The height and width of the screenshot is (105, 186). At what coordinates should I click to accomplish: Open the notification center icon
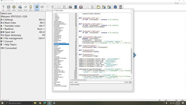point(183,103)
